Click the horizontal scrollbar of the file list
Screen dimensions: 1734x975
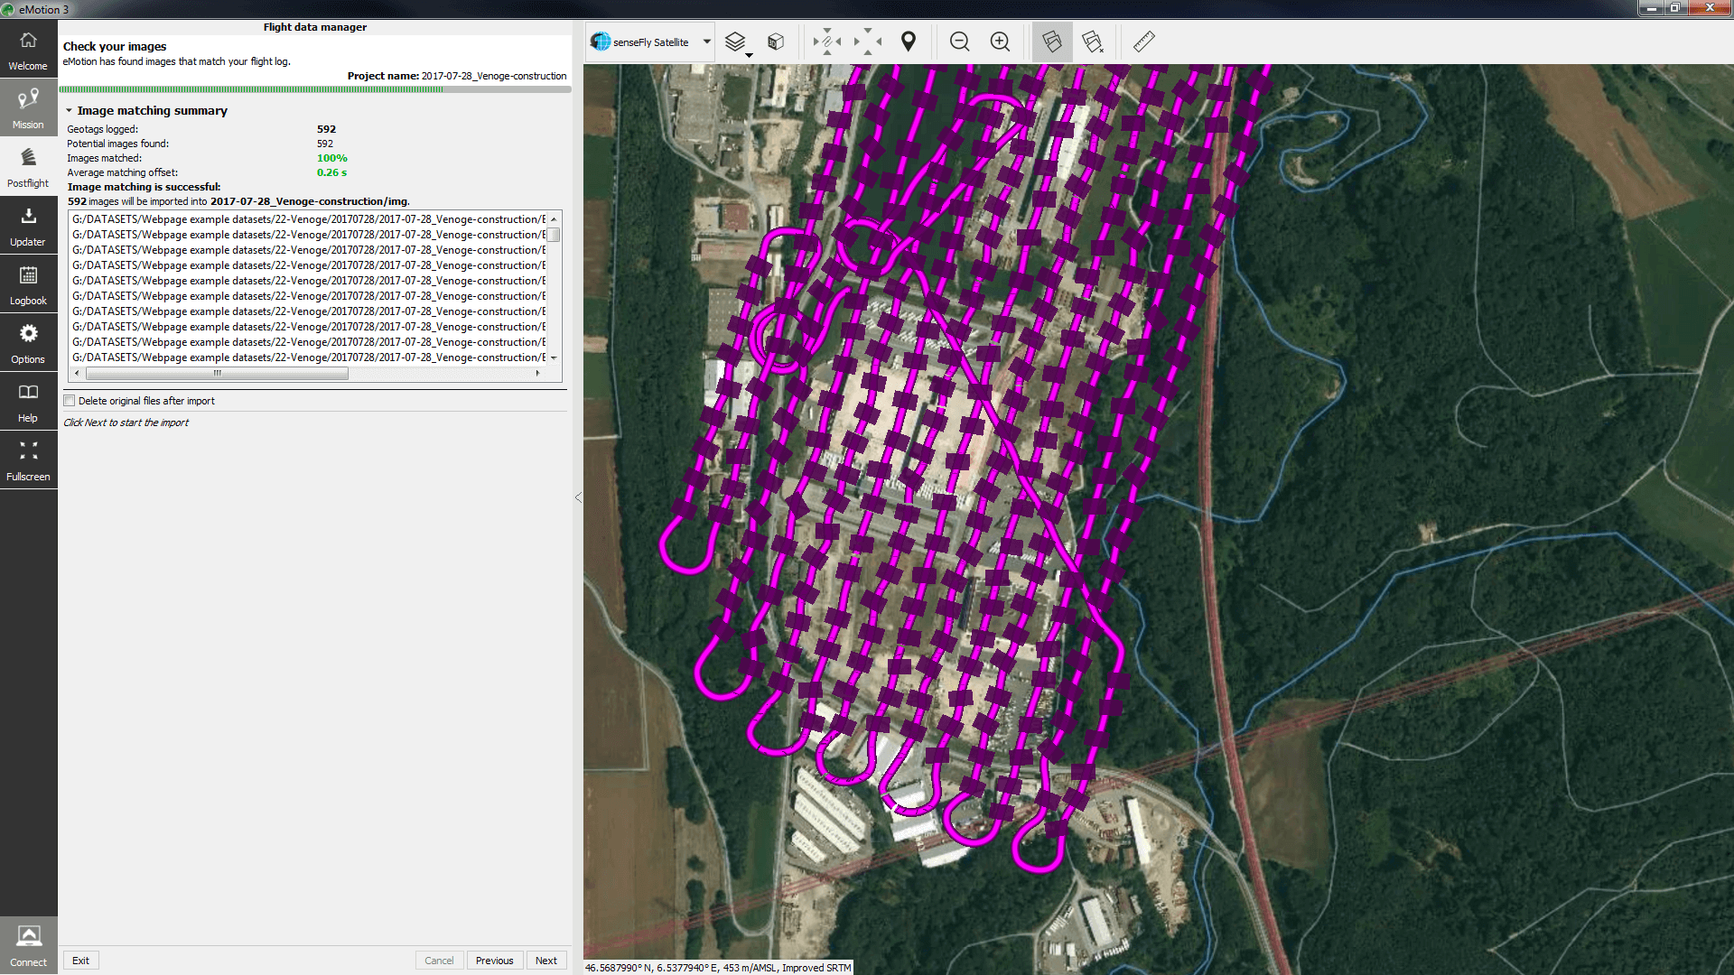(x=217, y=373)
